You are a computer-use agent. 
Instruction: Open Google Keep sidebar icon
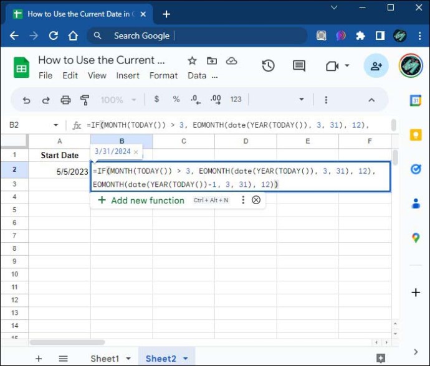pyautogui.click(x=416, y=135)
